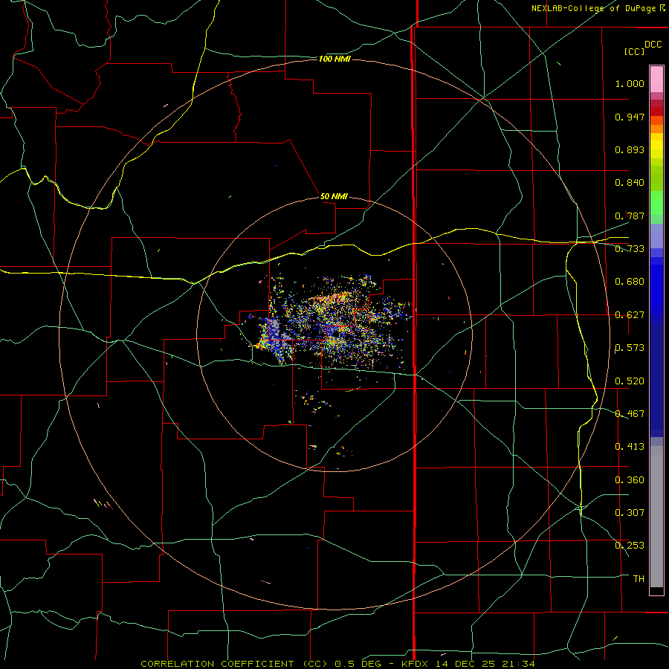
Task: Click the bright green color bar segment
Action: point(656,203)
